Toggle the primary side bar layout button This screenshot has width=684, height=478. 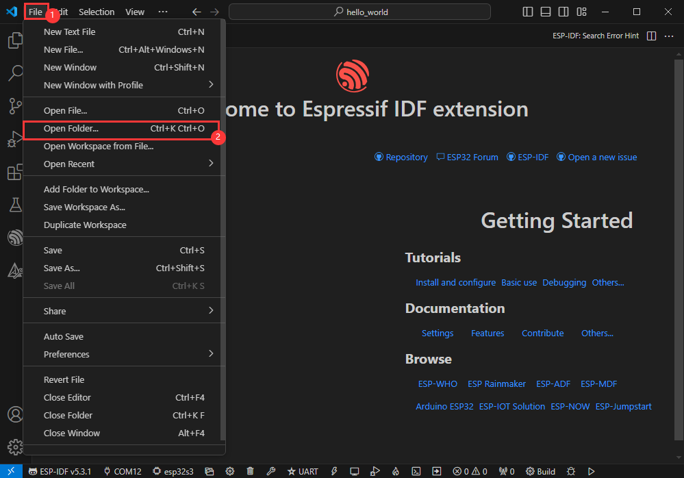click(528, 12)
